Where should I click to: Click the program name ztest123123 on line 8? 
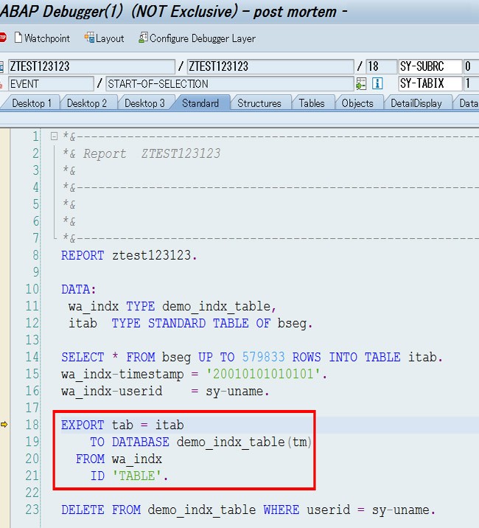152,255
